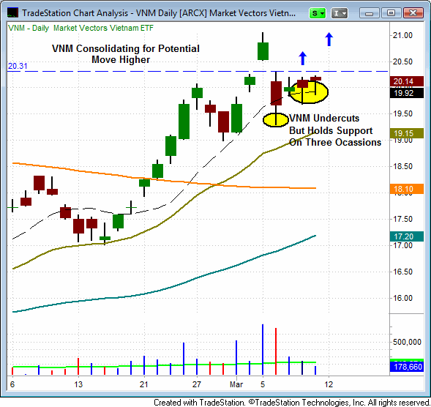Select the 'VNM Consolidating for Potential Move Higher' annotation
431x407 pixels.
tap(126, 54)
